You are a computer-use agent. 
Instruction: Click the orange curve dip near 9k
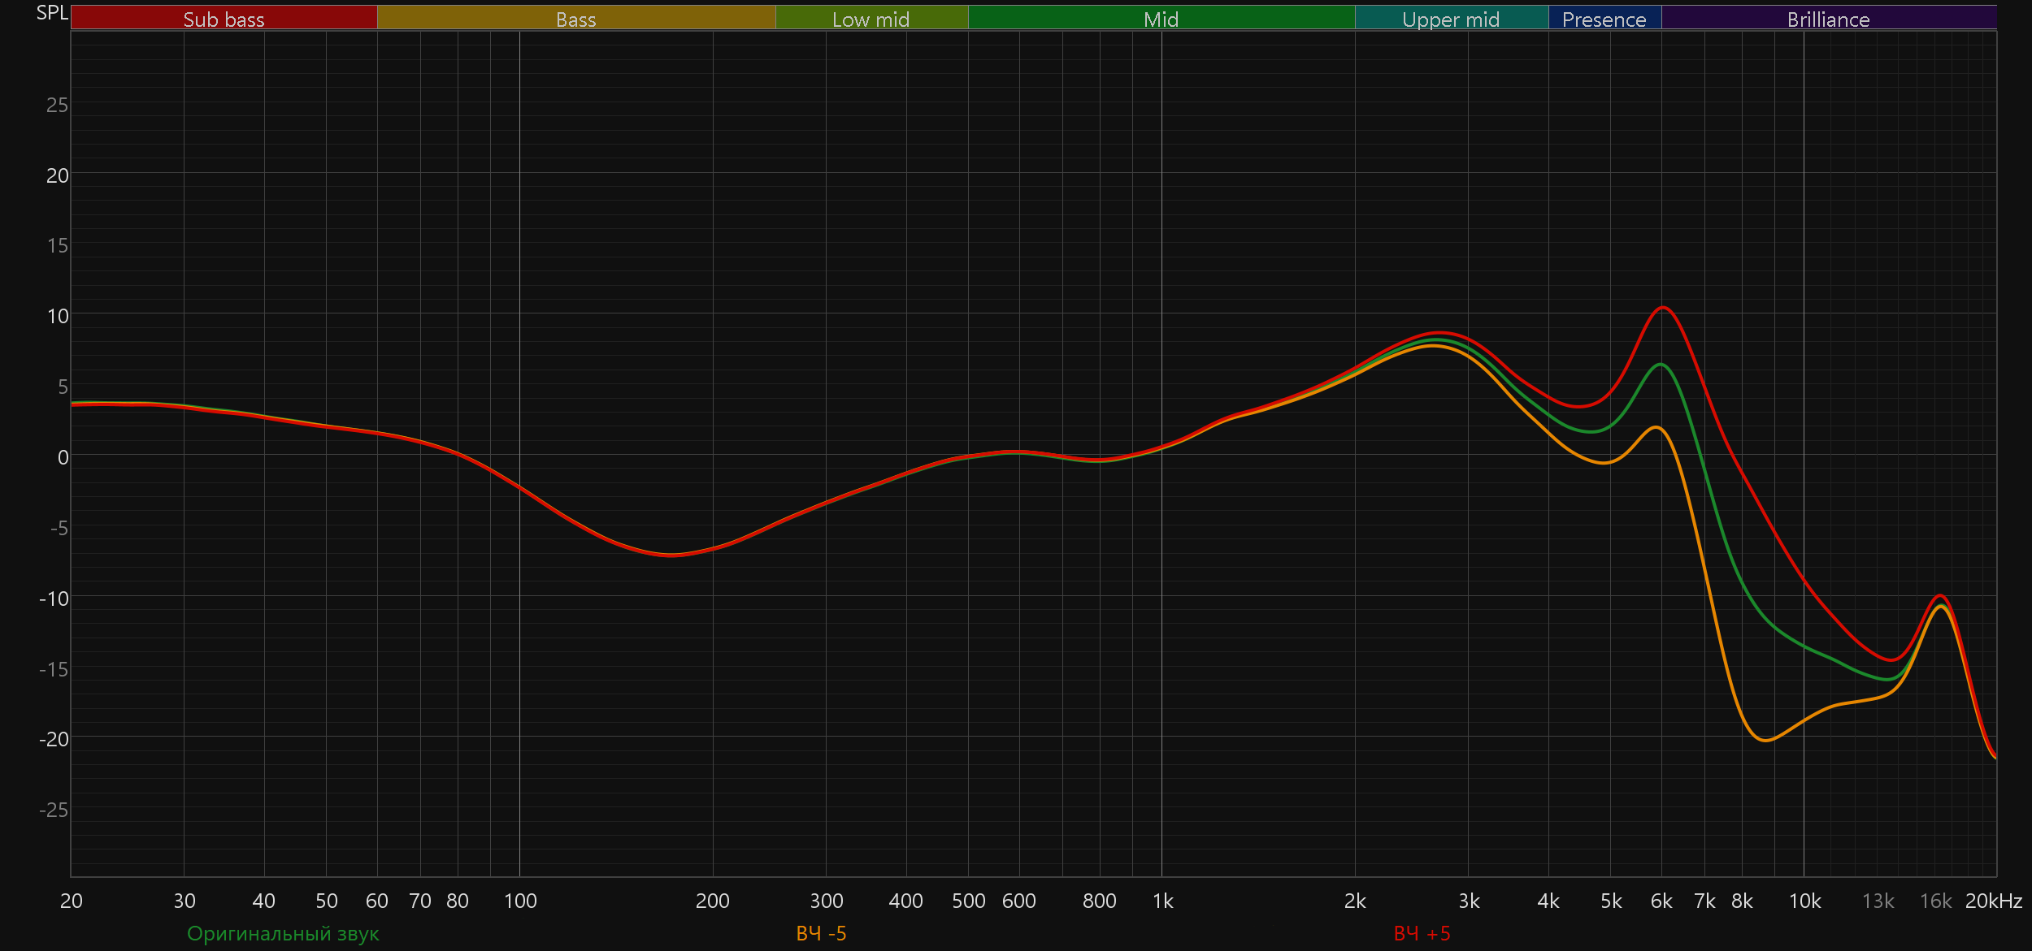pyautogui.click(x=1765, y=740)
